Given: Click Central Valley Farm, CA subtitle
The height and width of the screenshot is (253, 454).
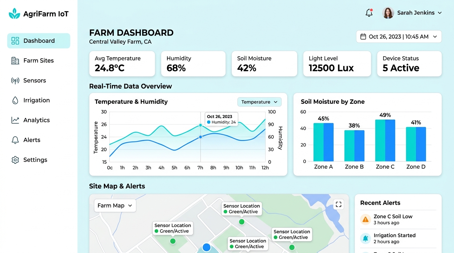Looking at the screenshot, I should 120,42.
